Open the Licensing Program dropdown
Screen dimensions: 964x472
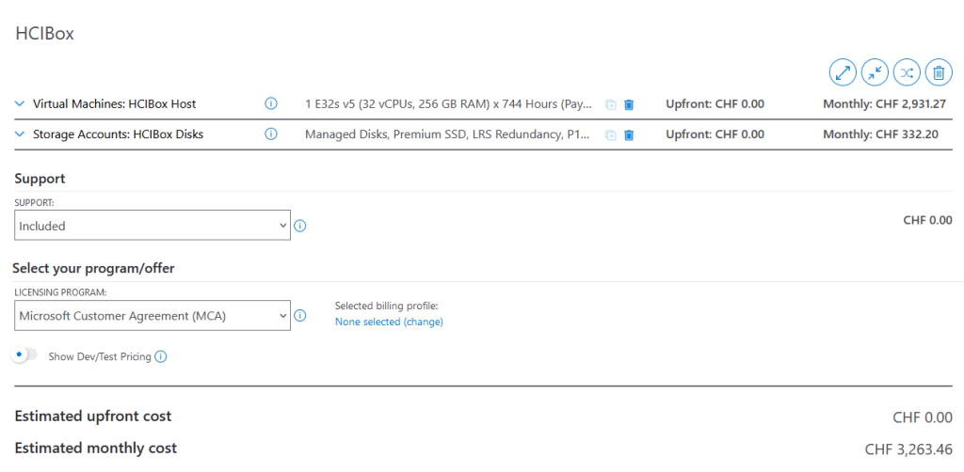click(152, 316)
